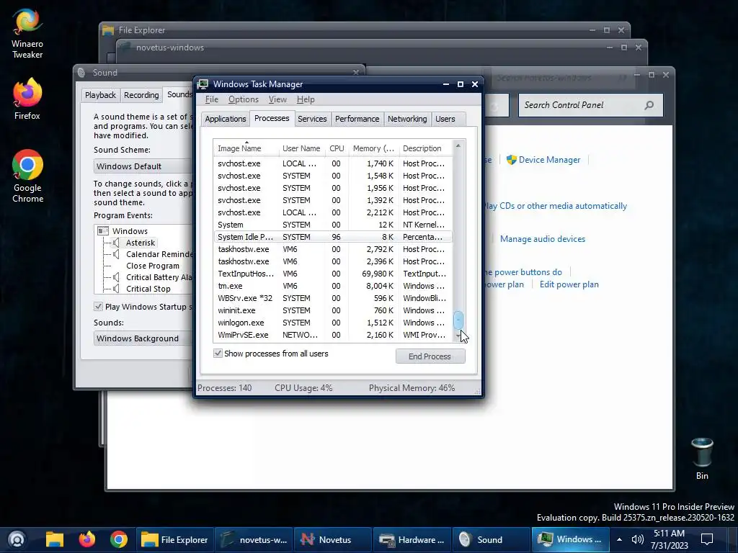Select the System Idle Process row
Viewport: 738px width, 553px height.
point(333,237)
